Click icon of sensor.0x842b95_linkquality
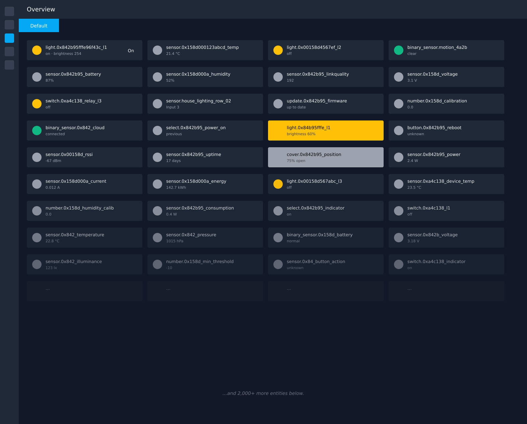This screenshot has height=424, width=527. pyautogui.click(x=278, y=77)
